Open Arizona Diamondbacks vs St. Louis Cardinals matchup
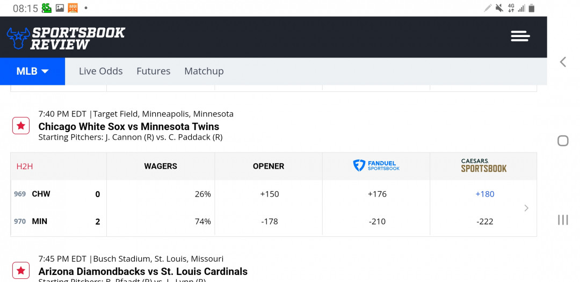The image size is (580, 282). [x=143, y=271]
